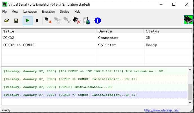Expand the Emulation menu

48,12
